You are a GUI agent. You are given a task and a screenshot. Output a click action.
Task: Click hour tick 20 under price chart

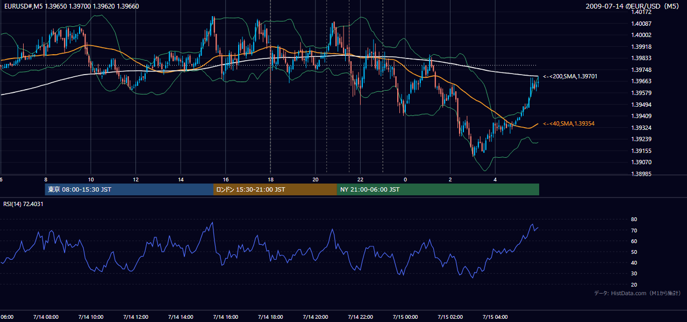[x=316, y=180]
